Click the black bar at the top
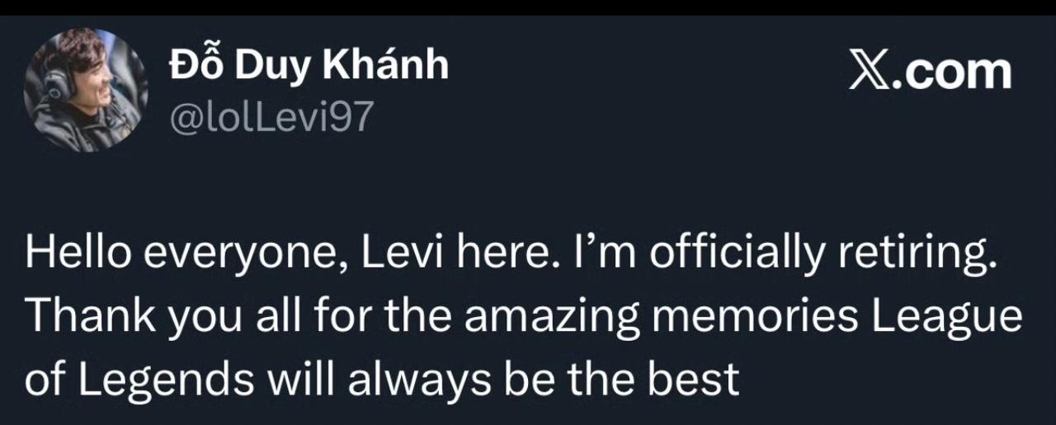The width and height of the screenshot is (1056, 425). (x=528, y=7)
